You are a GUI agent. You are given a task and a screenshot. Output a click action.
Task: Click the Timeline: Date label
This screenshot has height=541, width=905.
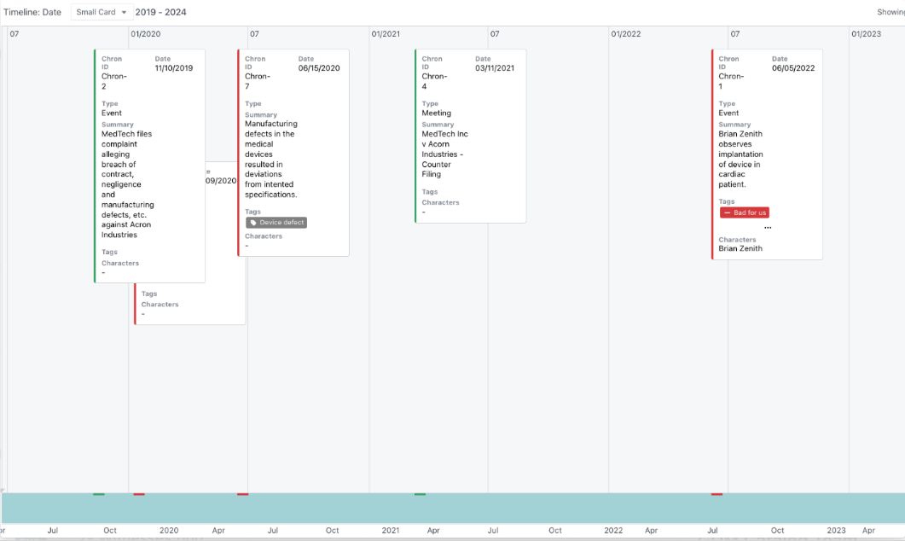tap(32, 12)
